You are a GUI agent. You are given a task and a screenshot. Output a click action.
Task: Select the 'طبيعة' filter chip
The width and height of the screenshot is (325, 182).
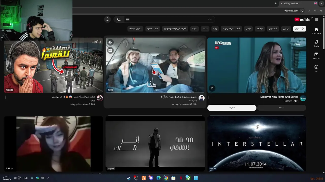(x=194, y=29)
